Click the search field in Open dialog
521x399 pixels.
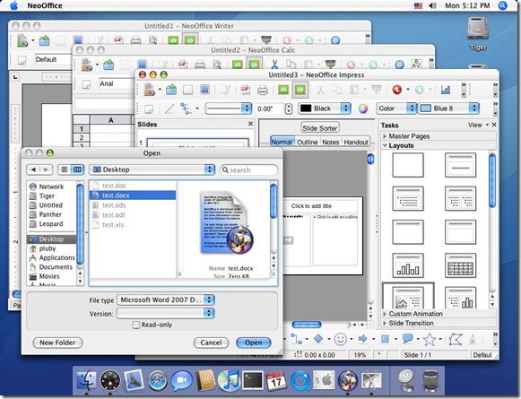point(249,169)
